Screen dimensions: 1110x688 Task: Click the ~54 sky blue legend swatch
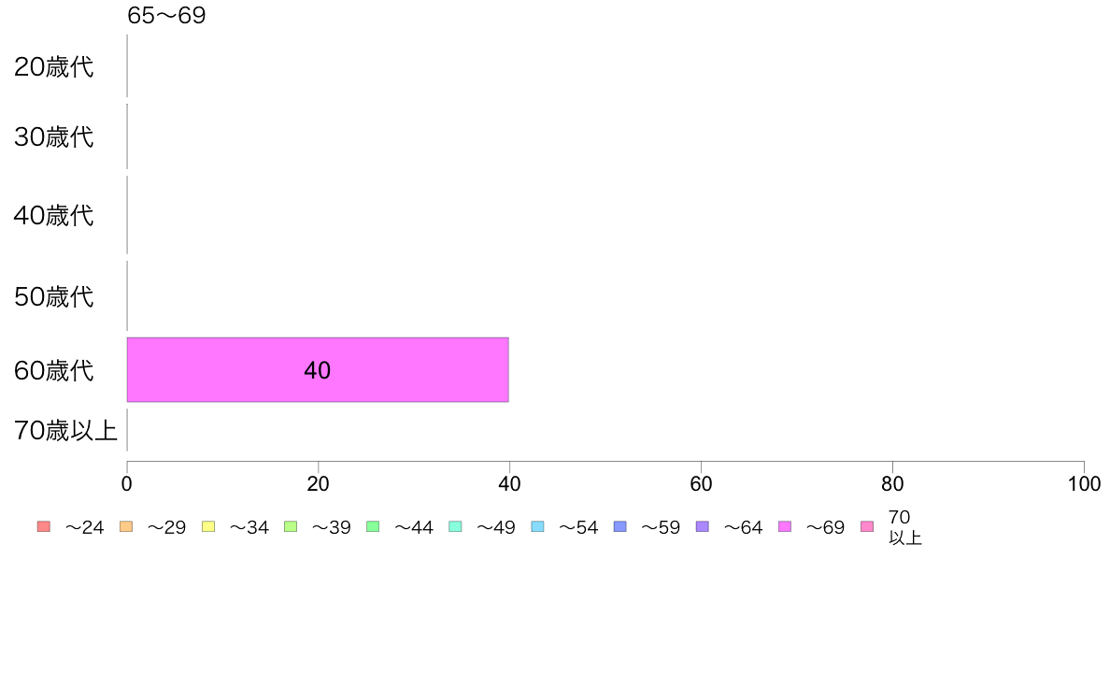[537, 526]
